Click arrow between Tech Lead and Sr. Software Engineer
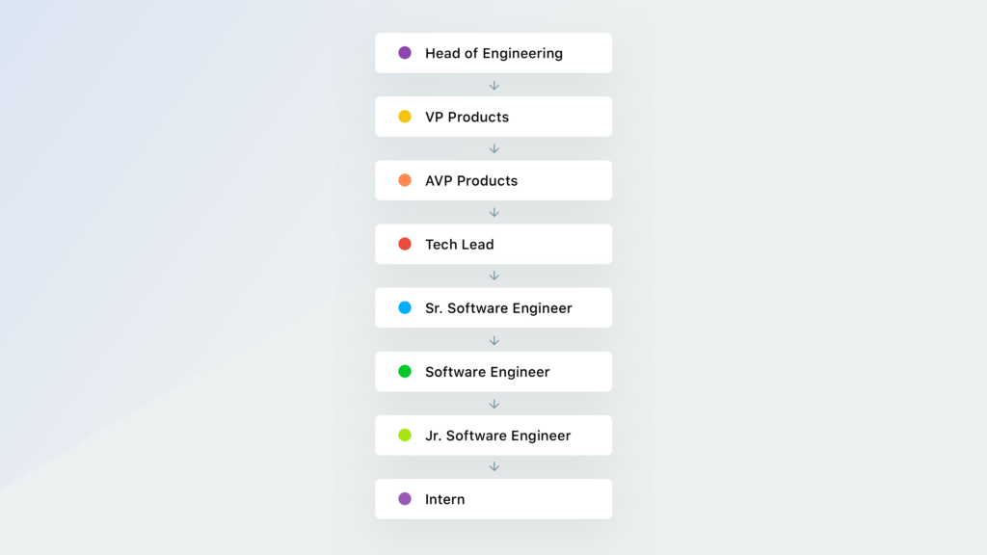The image size is (987, 555). (x=494, y=276)
